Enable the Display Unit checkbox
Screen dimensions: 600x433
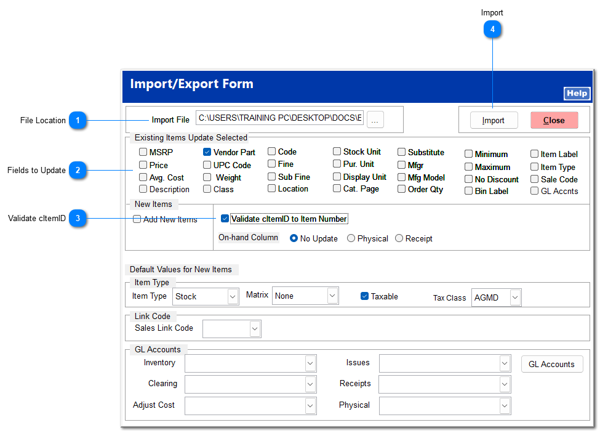pyautogui.click(x=337, y=177)
